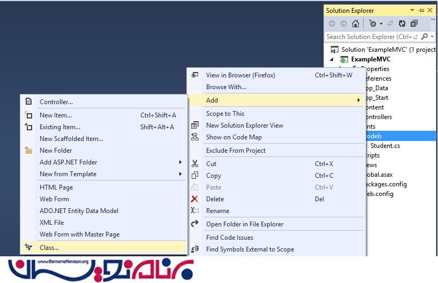Choose Copy from the context menu
This screenshot has width=438, height=283.
point(276,176)
